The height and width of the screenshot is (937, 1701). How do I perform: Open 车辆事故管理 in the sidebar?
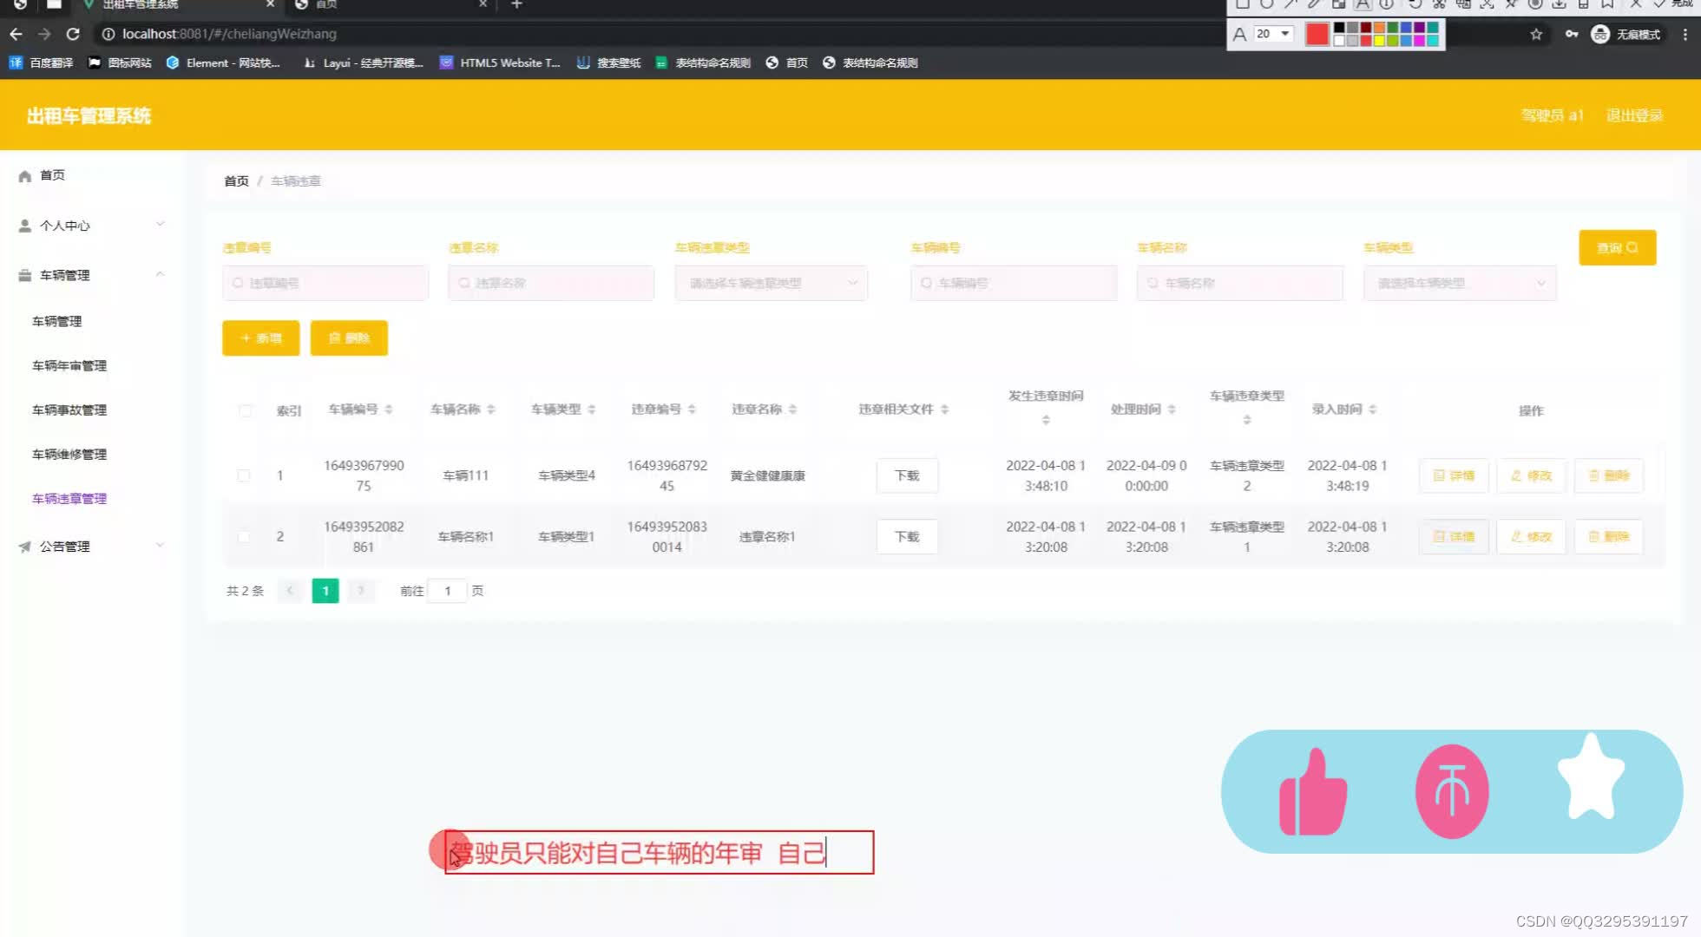tap(69, 410)
